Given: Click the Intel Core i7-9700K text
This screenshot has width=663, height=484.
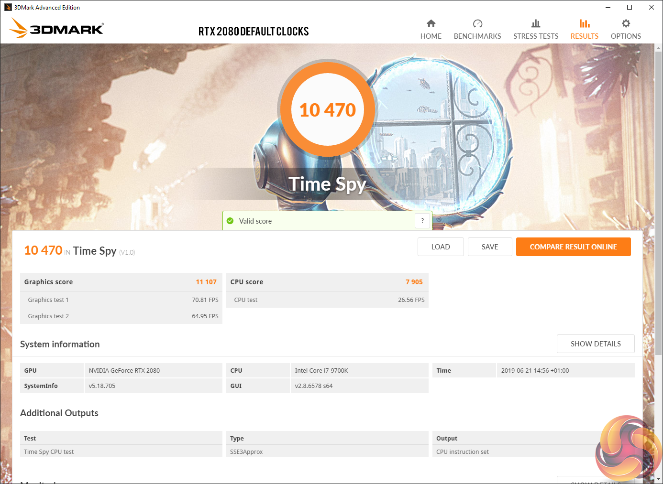Looking at the screenshot, I should [x=321, y=370].
